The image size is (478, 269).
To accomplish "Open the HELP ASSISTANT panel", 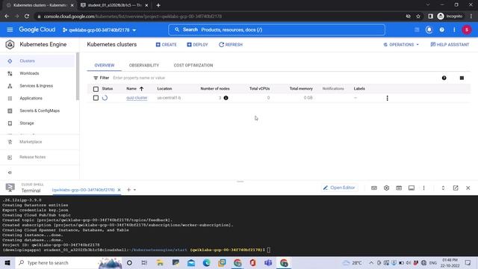I will click(x=450, y=45).
